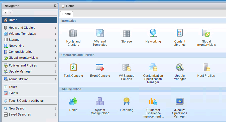Screen dimensions: 226x122
Task: Pin the Navigator panel using pushpin
Action: [x=55, y=6]
